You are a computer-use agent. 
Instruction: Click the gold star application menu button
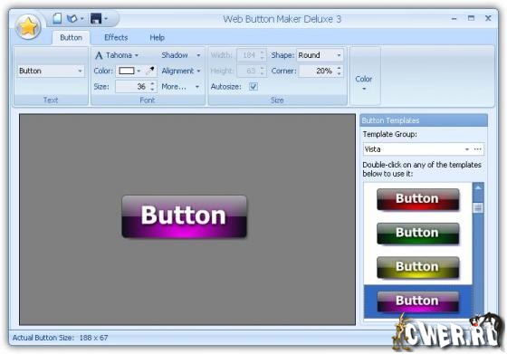(x=28, y=27)
